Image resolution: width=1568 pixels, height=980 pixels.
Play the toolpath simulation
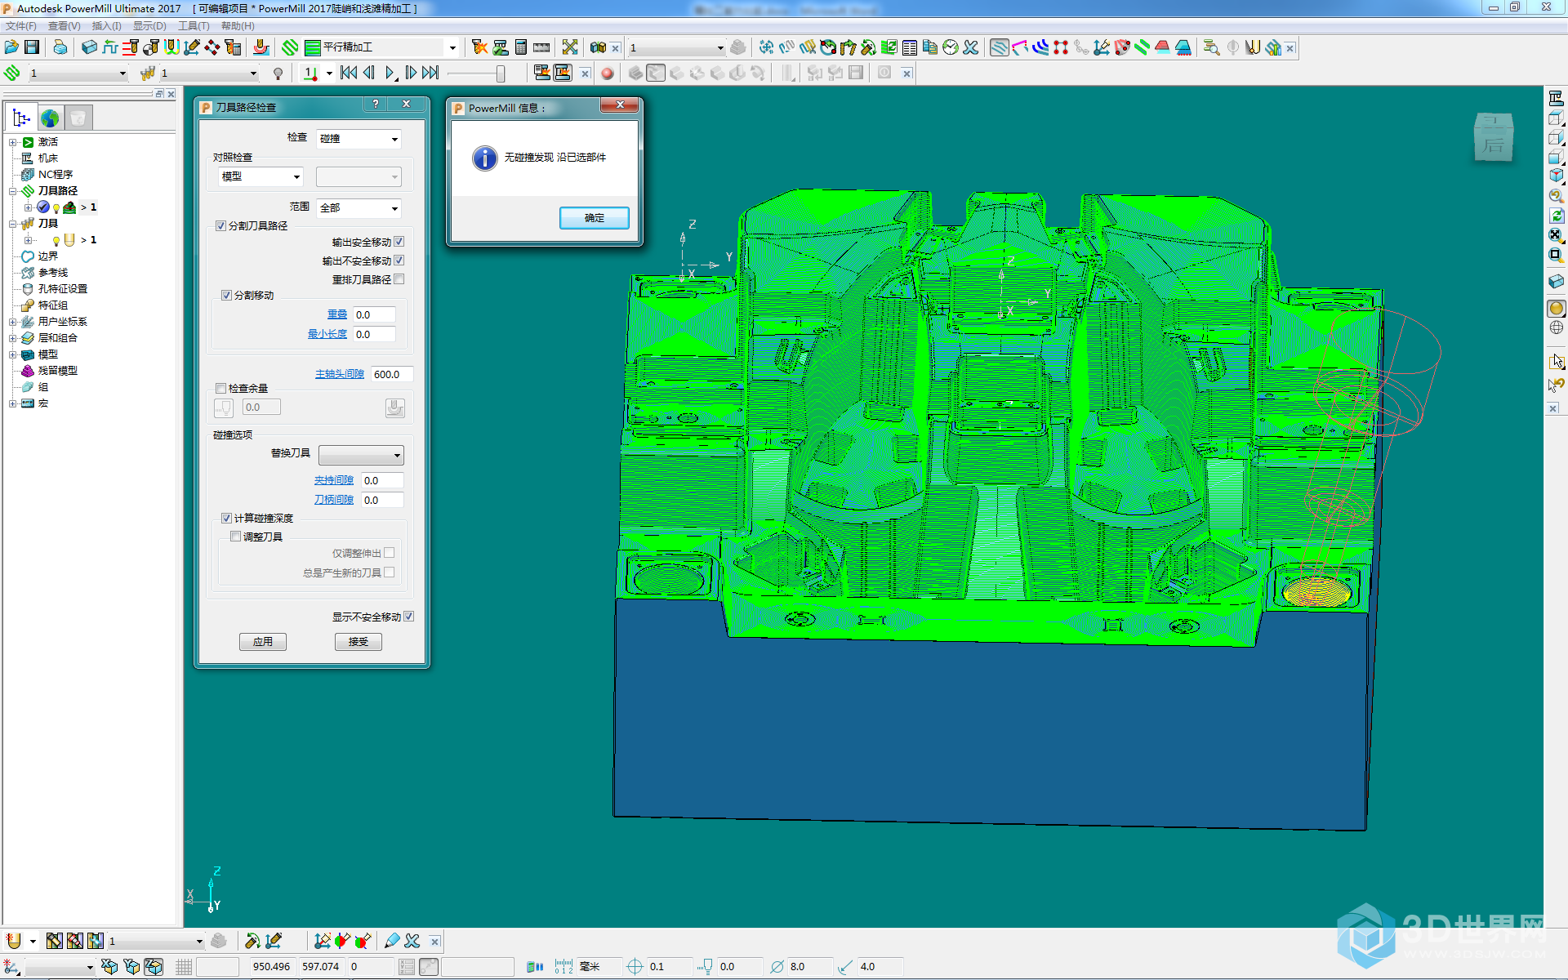coord(390,73)
